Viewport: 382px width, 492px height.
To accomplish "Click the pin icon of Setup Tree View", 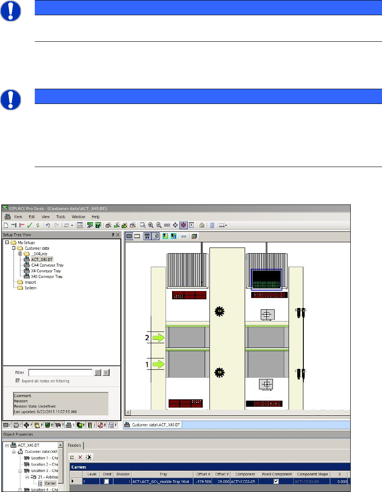I will (x=113, y=235).
